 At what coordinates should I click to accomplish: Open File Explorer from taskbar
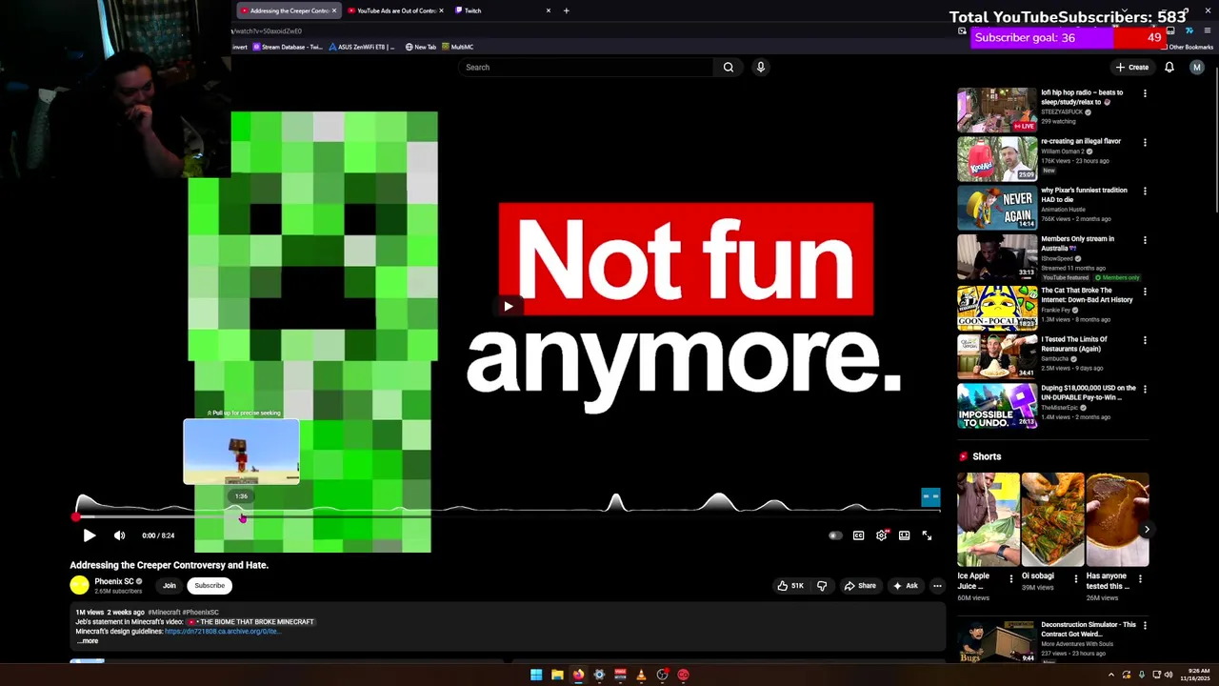pos(557,675)
